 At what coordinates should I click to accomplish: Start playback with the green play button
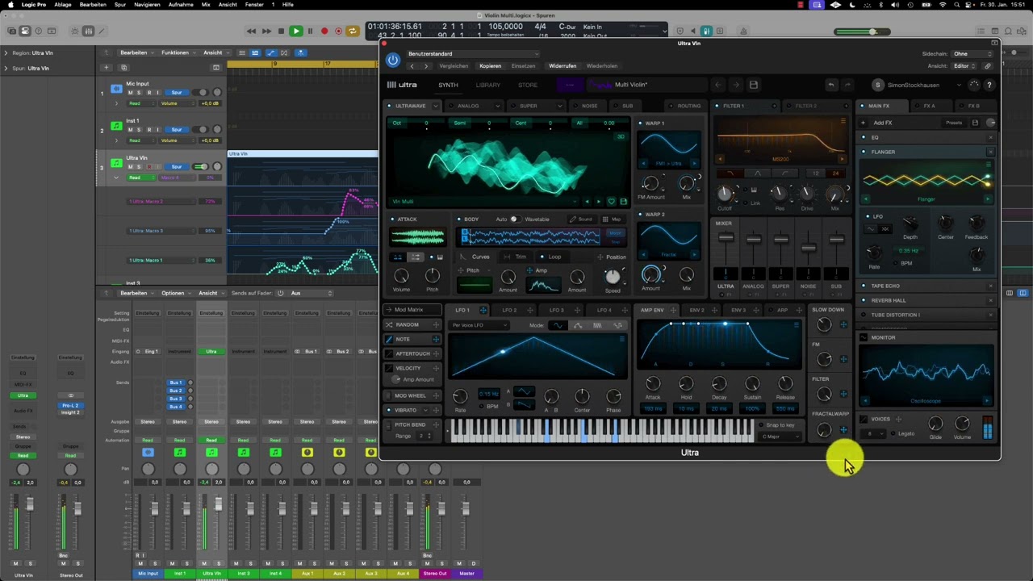296,31
